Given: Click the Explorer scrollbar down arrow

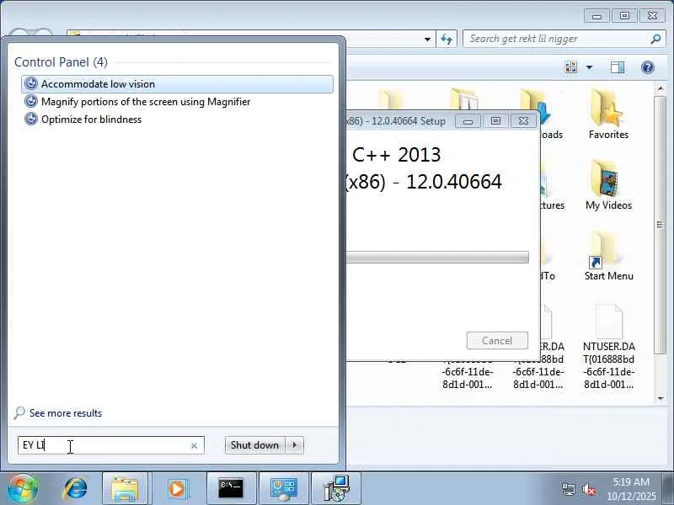Looking at the screenshot, I should coord(661,398).
